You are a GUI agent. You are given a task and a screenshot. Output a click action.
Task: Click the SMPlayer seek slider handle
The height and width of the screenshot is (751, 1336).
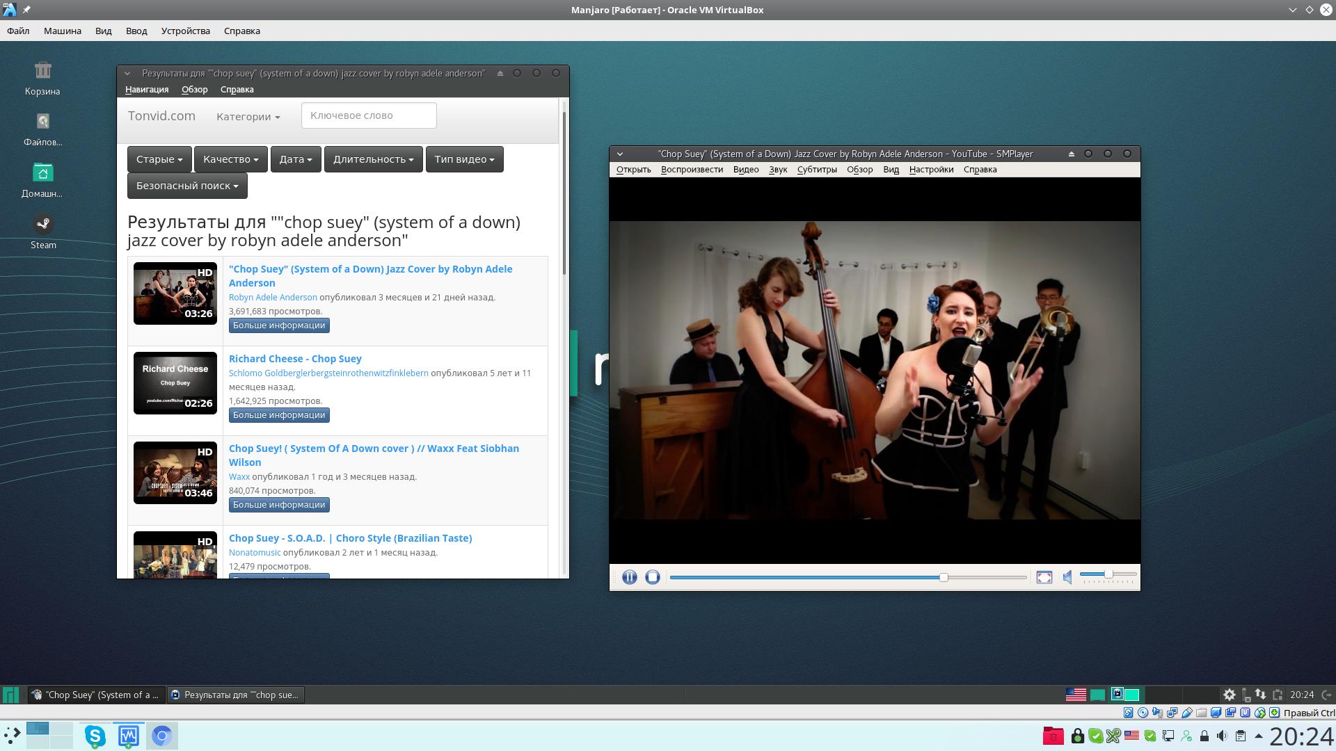point(944,577)
